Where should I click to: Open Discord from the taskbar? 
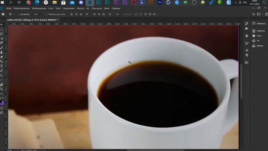pyautogui.click(x=81, y=3)
